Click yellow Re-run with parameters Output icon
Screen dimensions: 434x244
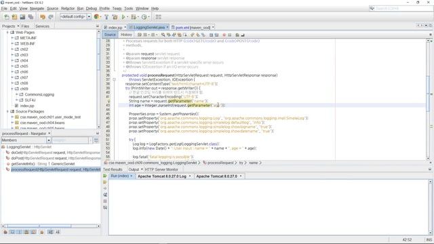coord(105,182)
